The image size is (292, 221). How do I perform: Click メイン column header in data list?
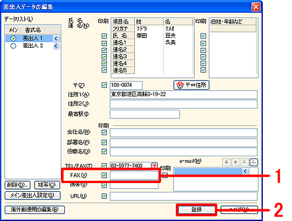(x=13, y=30)
